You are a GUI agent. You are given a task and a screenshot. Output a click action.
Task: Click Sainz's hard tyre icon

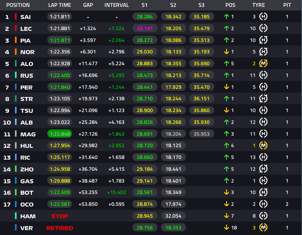(x=263, y=16)
